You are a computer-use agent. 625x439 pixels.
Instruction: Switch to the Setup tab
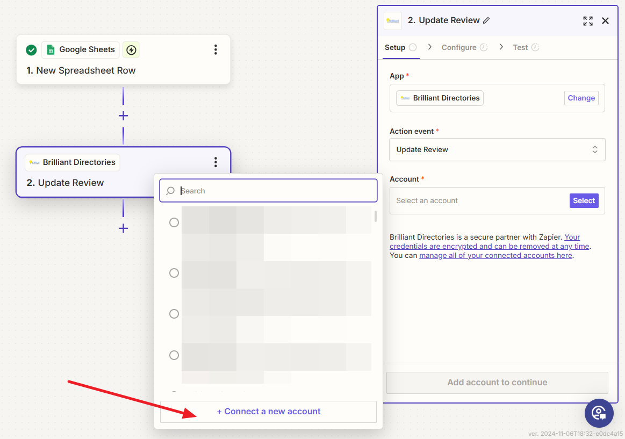(x=400, y=47)
